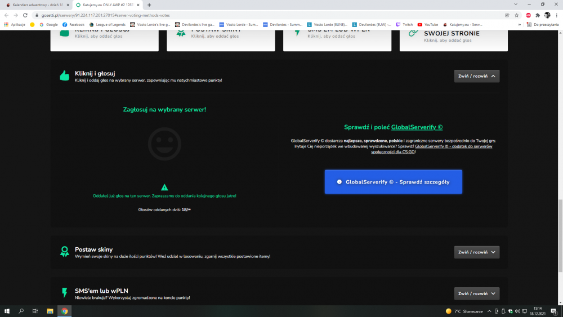Expand the SMS'em lub wPLN section
563x317 pixels.
(476, 293)
